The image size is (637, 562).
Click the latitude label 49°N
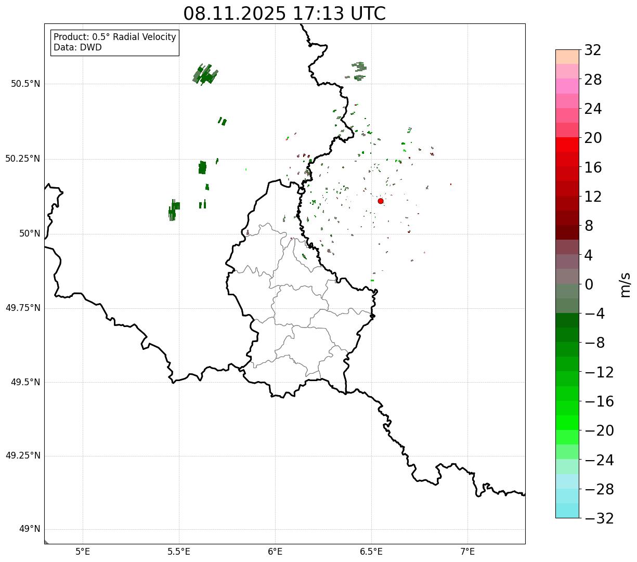tap(30, 529)
